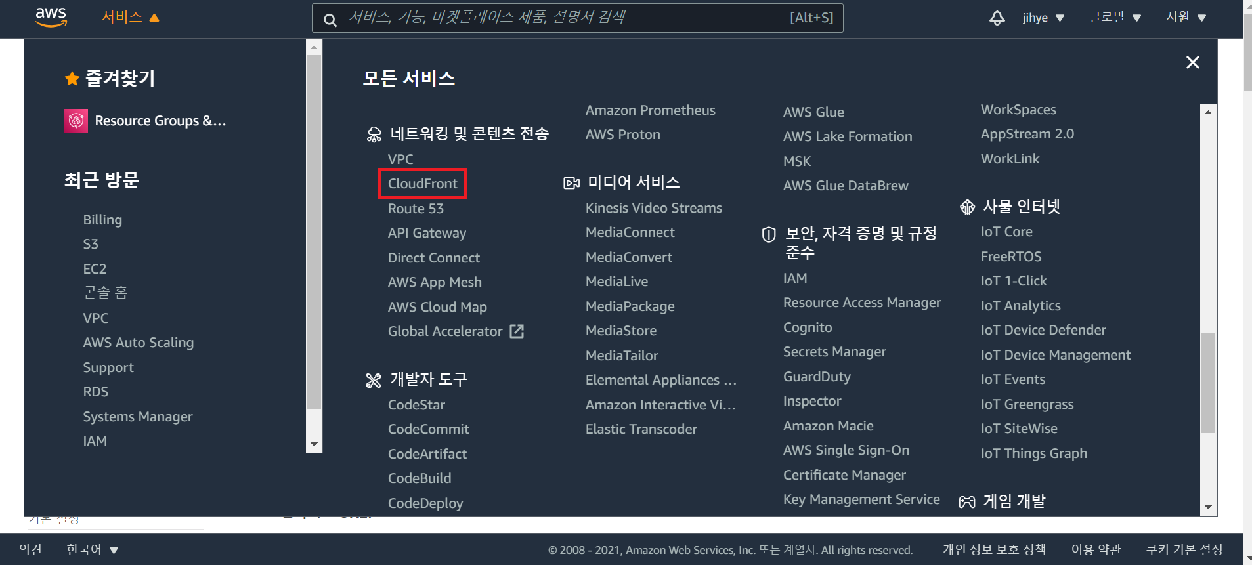Open Global Accelerator link
This screenshot has height=565, width=1252.
coord(445,331)
